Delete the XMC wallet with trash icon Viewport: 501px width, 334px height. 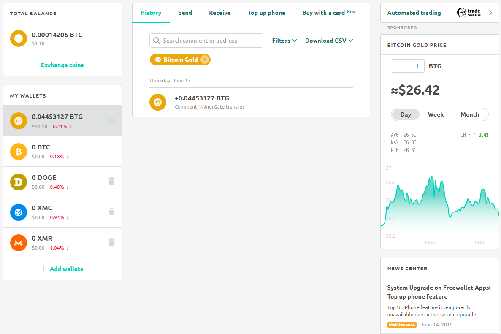pos(111,212)
